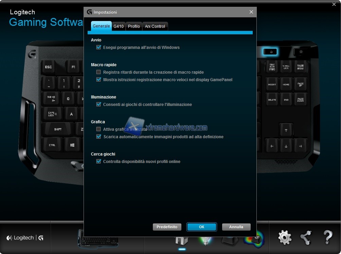This screenshot has width=341, height=254.
Task: Confirm settings with the OK button
Action: tap(202, 227)
